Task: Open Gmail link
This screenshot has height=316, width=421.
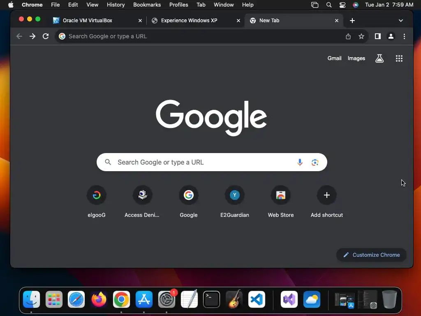Action: pos(334,58)
